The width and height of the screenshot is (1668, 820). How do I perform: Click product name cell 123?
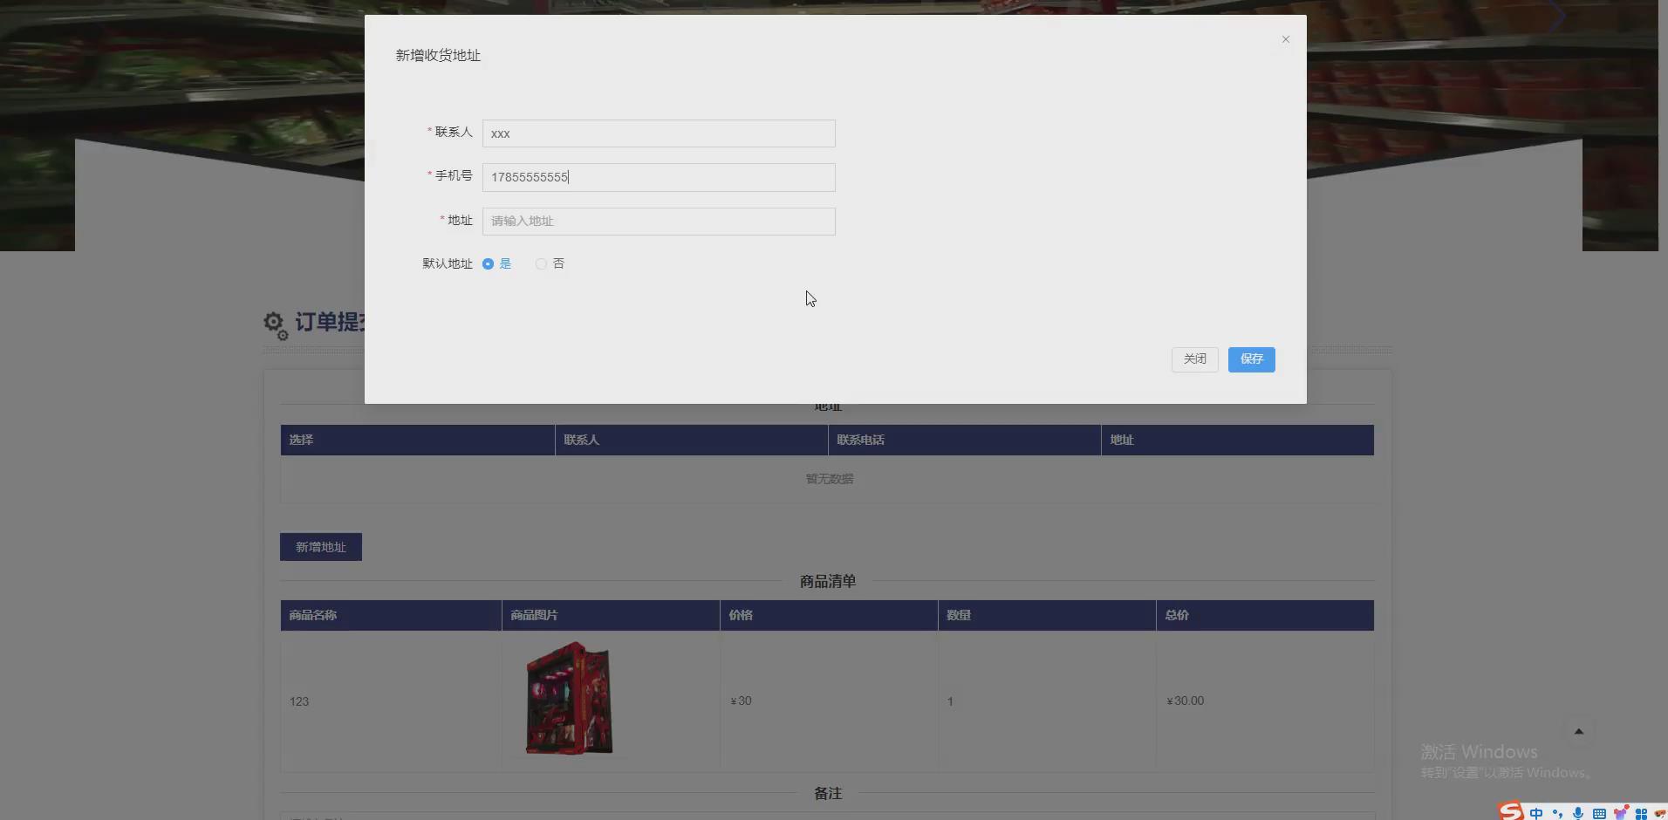(391, 701)
